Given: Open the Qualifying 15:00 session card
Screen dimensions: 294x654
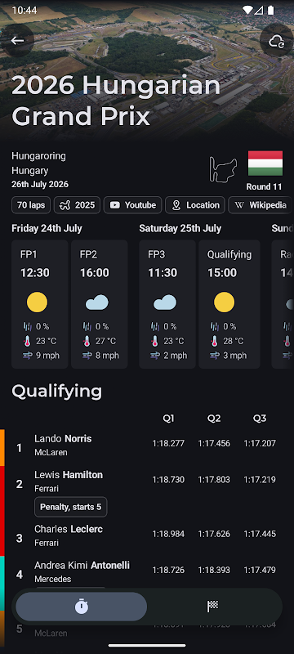Looking at the screenshot, I should click(229, 304).
